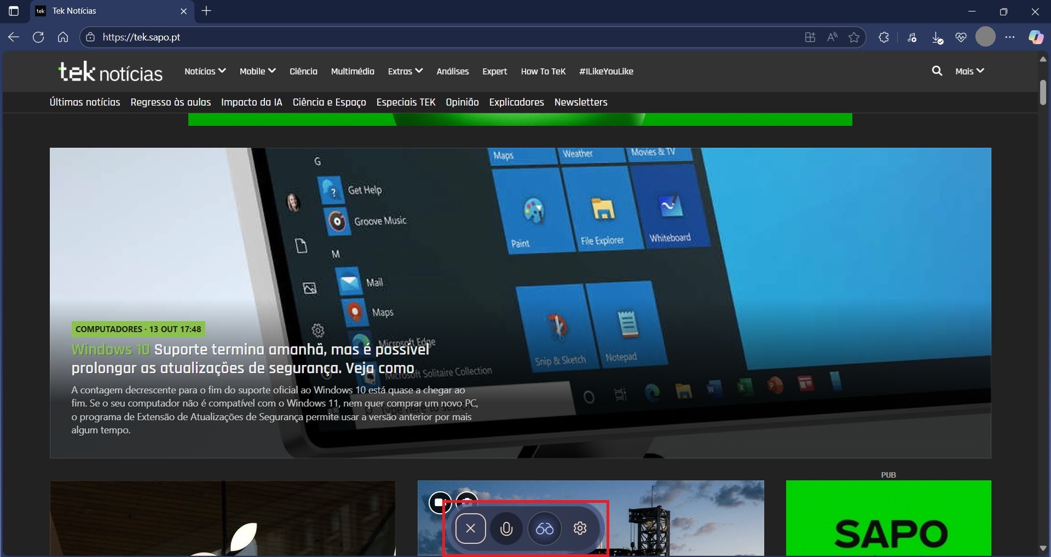Image resolution: width=1051 pixels, height=557 pixels.
Task: Open Copilot voice bar settings gear
Action: point(580,529)
